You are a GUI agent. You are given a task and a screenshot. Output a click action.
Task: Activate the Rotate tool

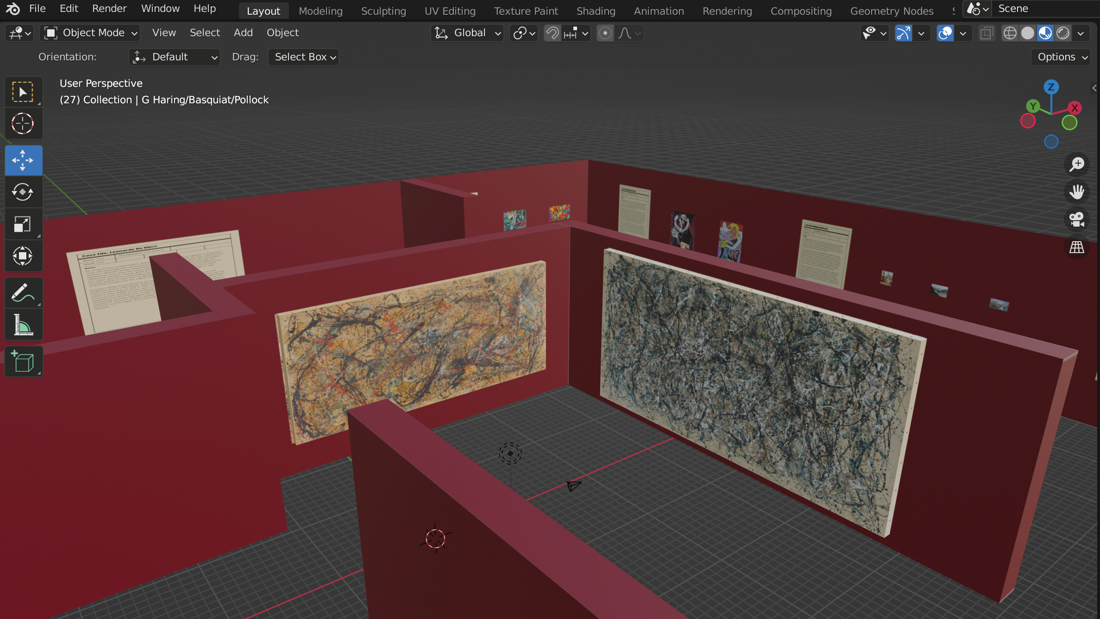pyautogui.click(x=23, y=192)
